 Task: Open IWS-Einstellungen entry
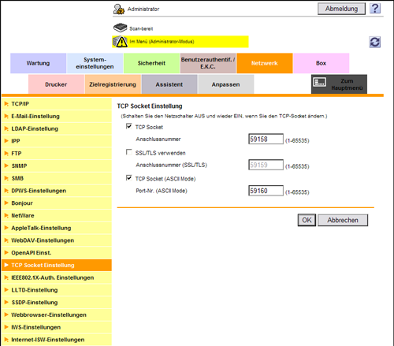point(57,327)
